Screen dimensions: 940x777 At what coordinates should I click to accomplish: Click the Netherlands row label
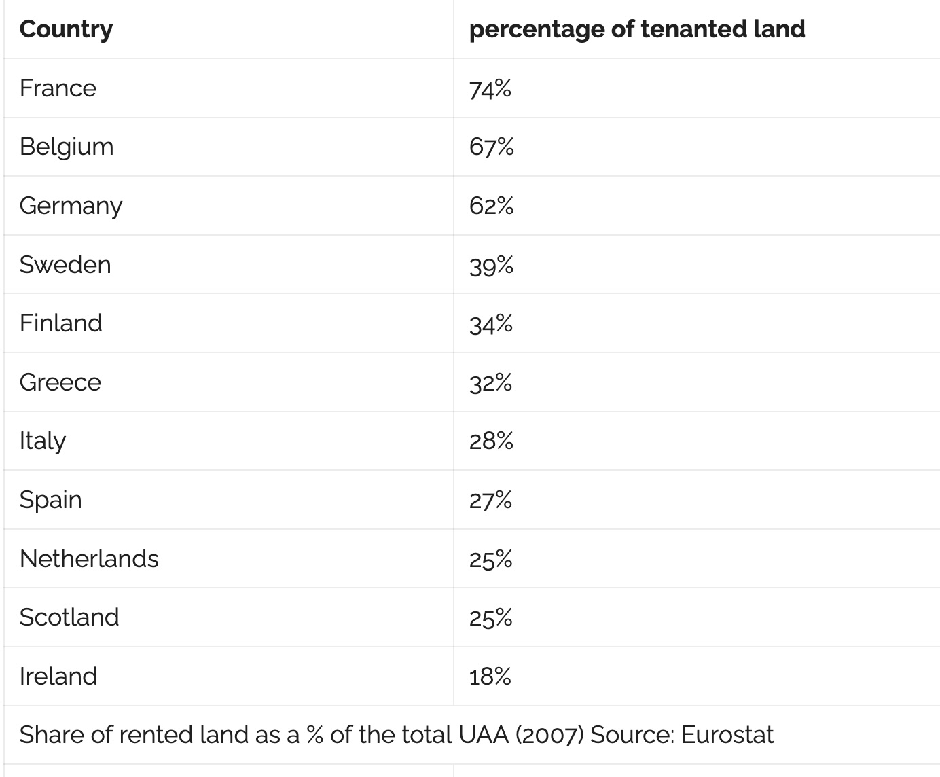pos(89,559)
